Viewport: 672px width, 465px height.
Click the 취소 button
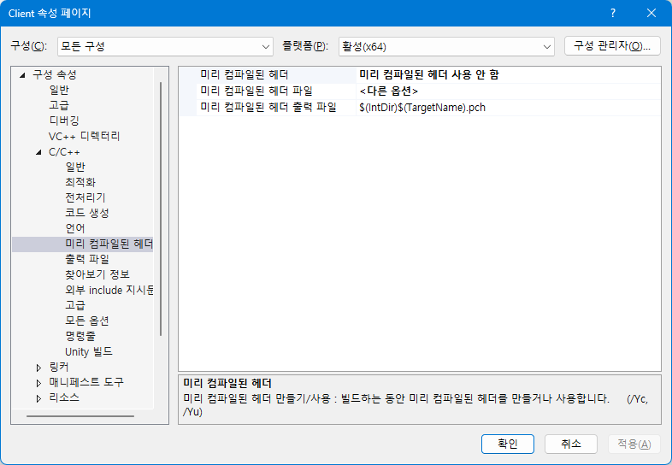(x=571, y=444)
